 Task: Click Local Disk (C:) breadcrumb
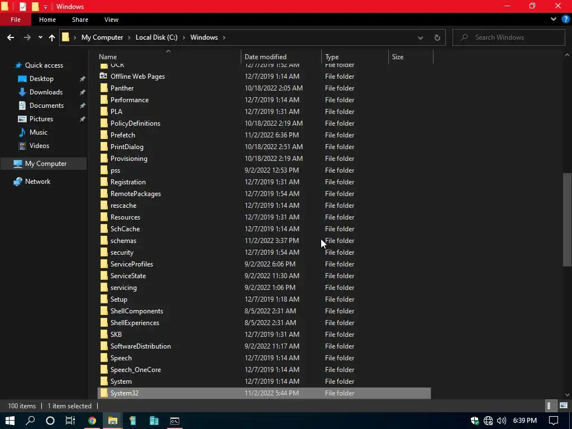pyautogui.click(x=156, y=37)
